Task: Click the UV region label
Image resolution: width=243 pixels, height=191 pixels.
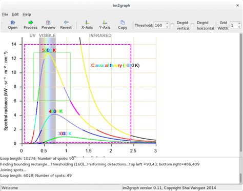Action: tap(32, 35)
